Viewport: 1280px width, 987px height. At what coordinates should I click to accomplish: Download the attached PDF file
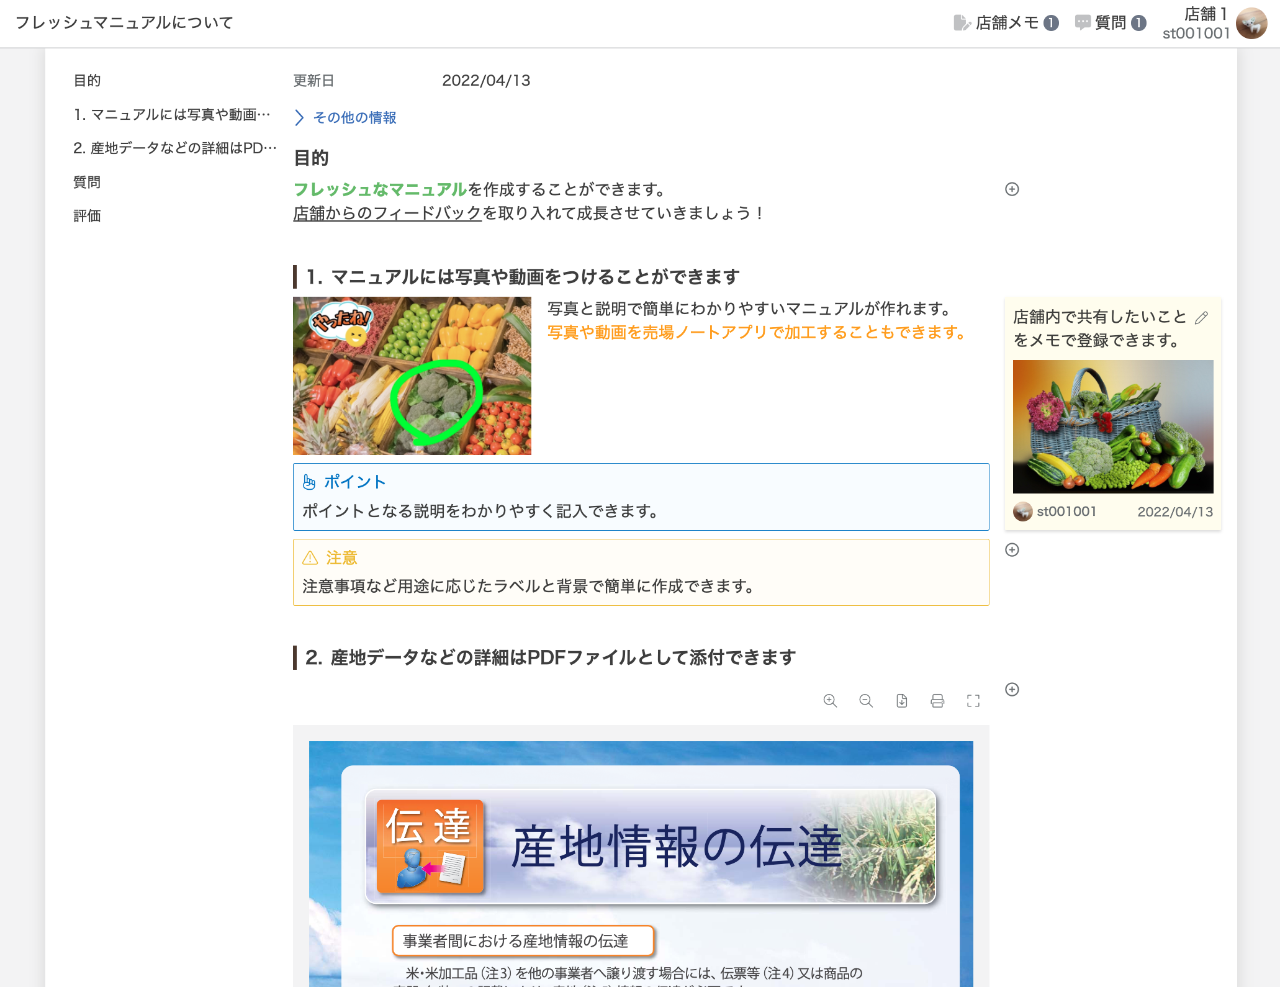(902, 701)
